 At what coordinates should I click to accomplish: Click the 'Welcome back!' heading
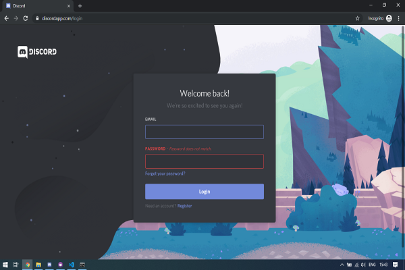pyautogui.click(x=205, y=93)
